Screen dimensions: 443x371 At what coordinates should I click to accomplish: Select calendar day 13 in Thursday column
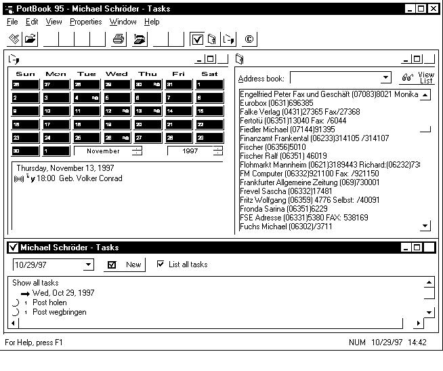coord(147,111)
